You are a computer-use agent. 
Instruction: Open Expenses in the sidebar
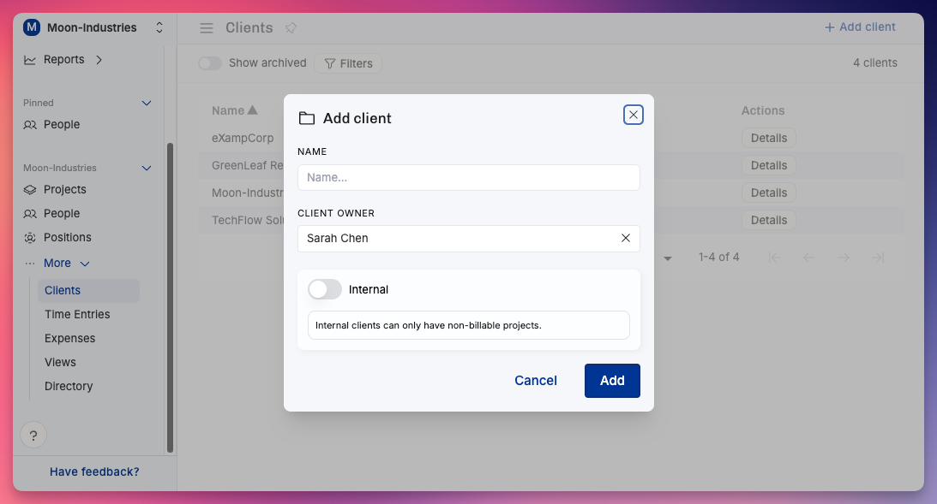point(70,338)
